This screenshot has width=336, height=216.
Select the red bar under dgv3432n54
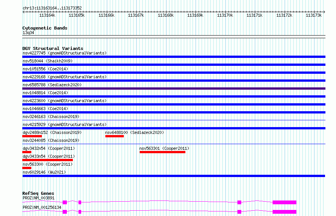[x=27, y=152]
